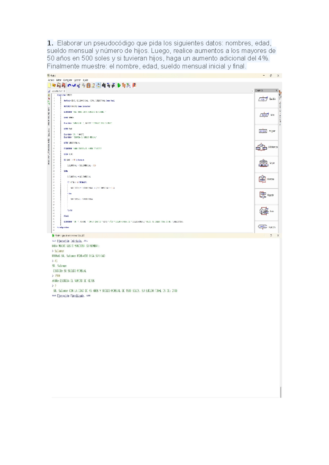Close the current editor file tab
329x465 pixels.
click(64, 91)
